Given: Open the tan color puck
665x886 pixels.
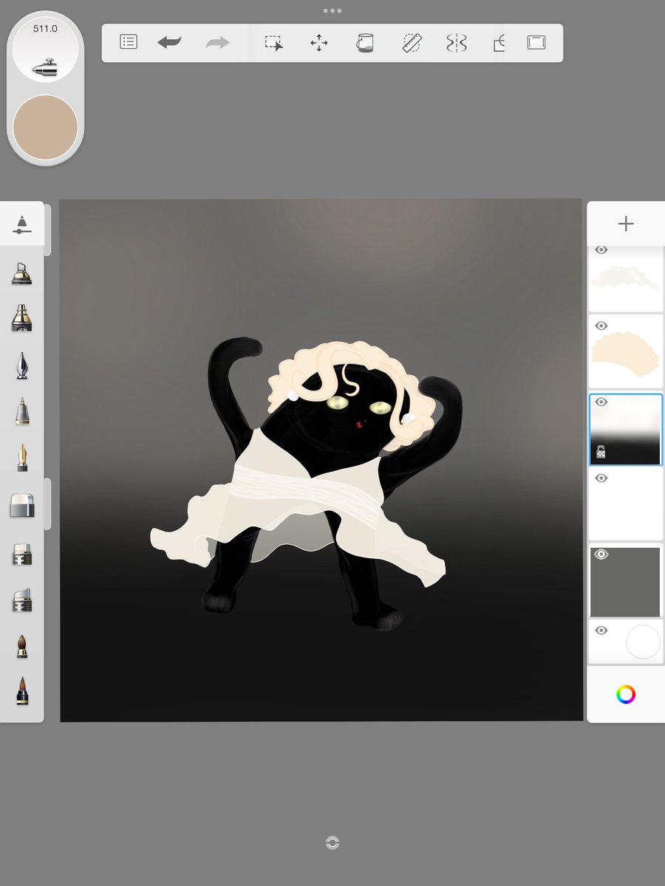Looking at the screenshot, I should click(46, 127).
